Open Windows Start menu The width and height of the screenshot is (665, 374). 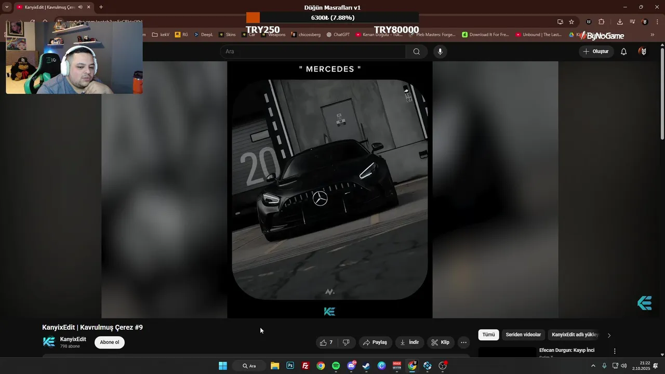point(223,366)
